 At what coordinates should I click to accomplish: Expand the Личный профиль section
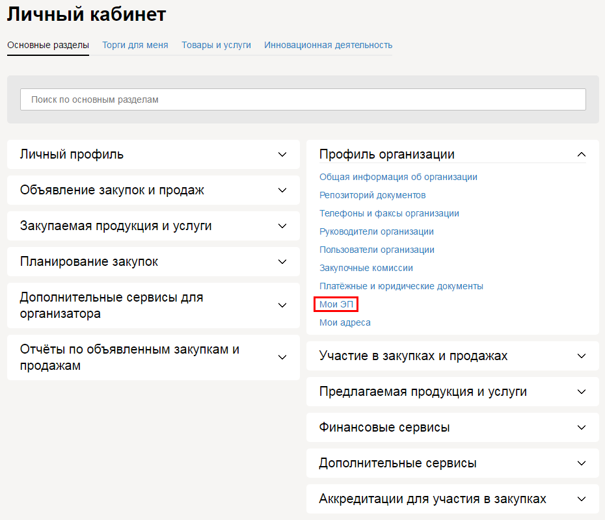pyautogui.click(x=153, y=155)
